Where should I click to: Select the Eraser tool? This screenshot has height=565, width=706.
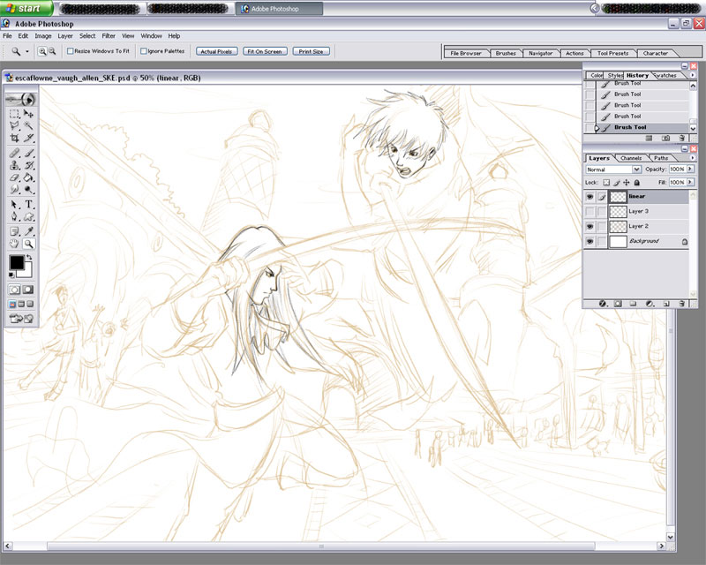[x=15, y=177]
